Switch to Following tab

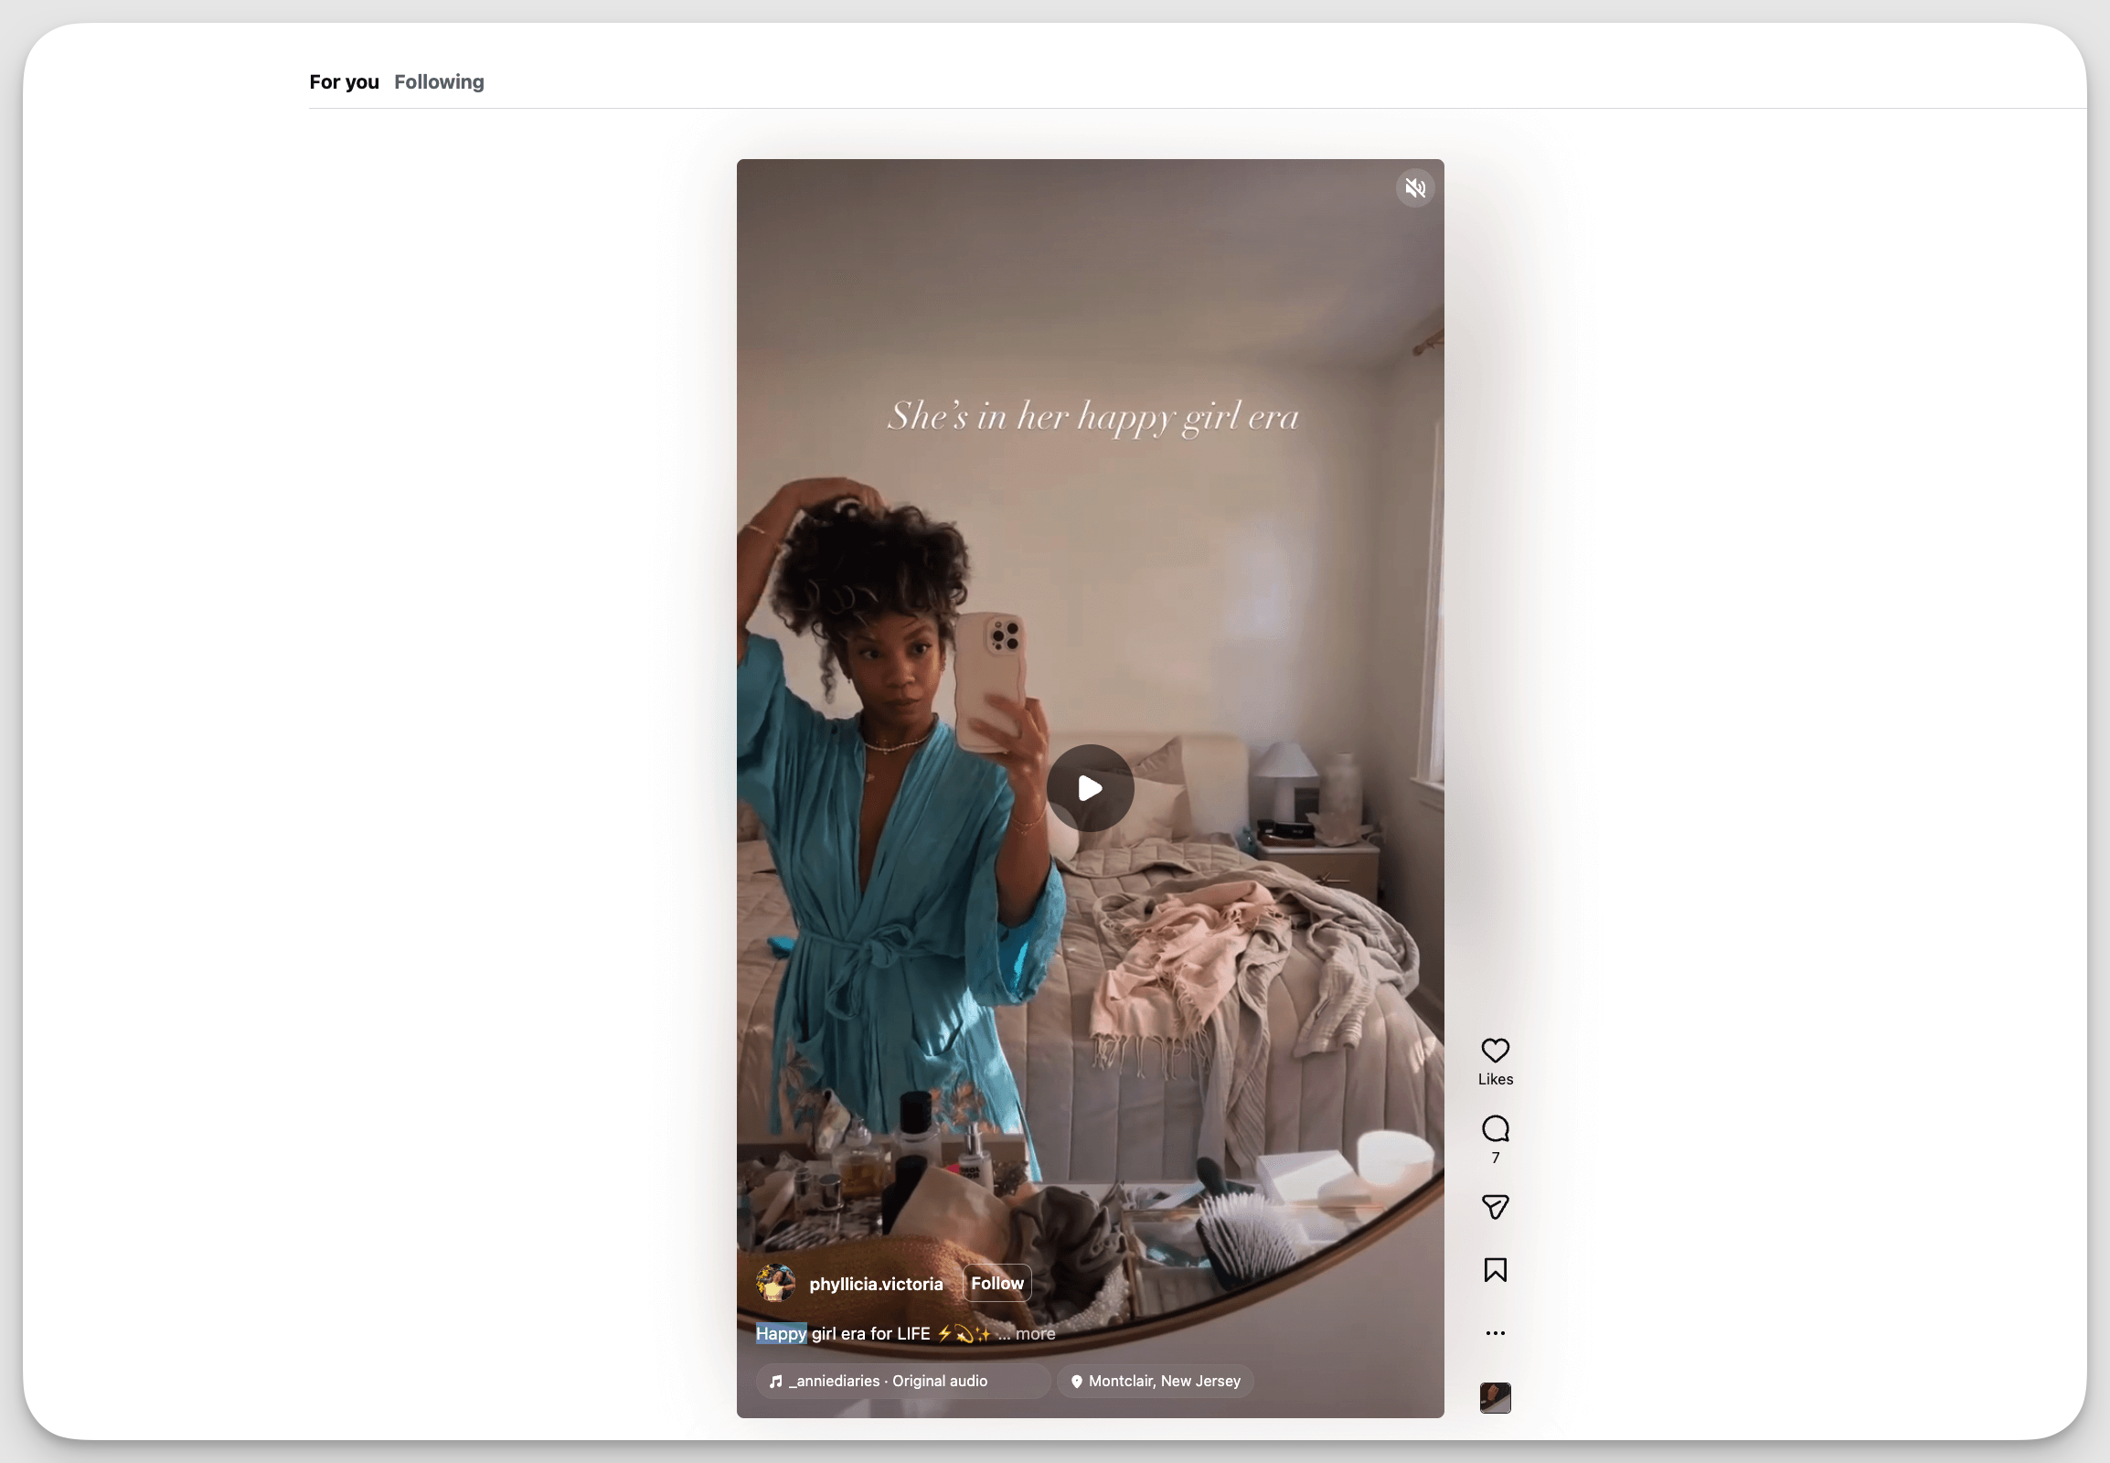[x=439, y=81]
